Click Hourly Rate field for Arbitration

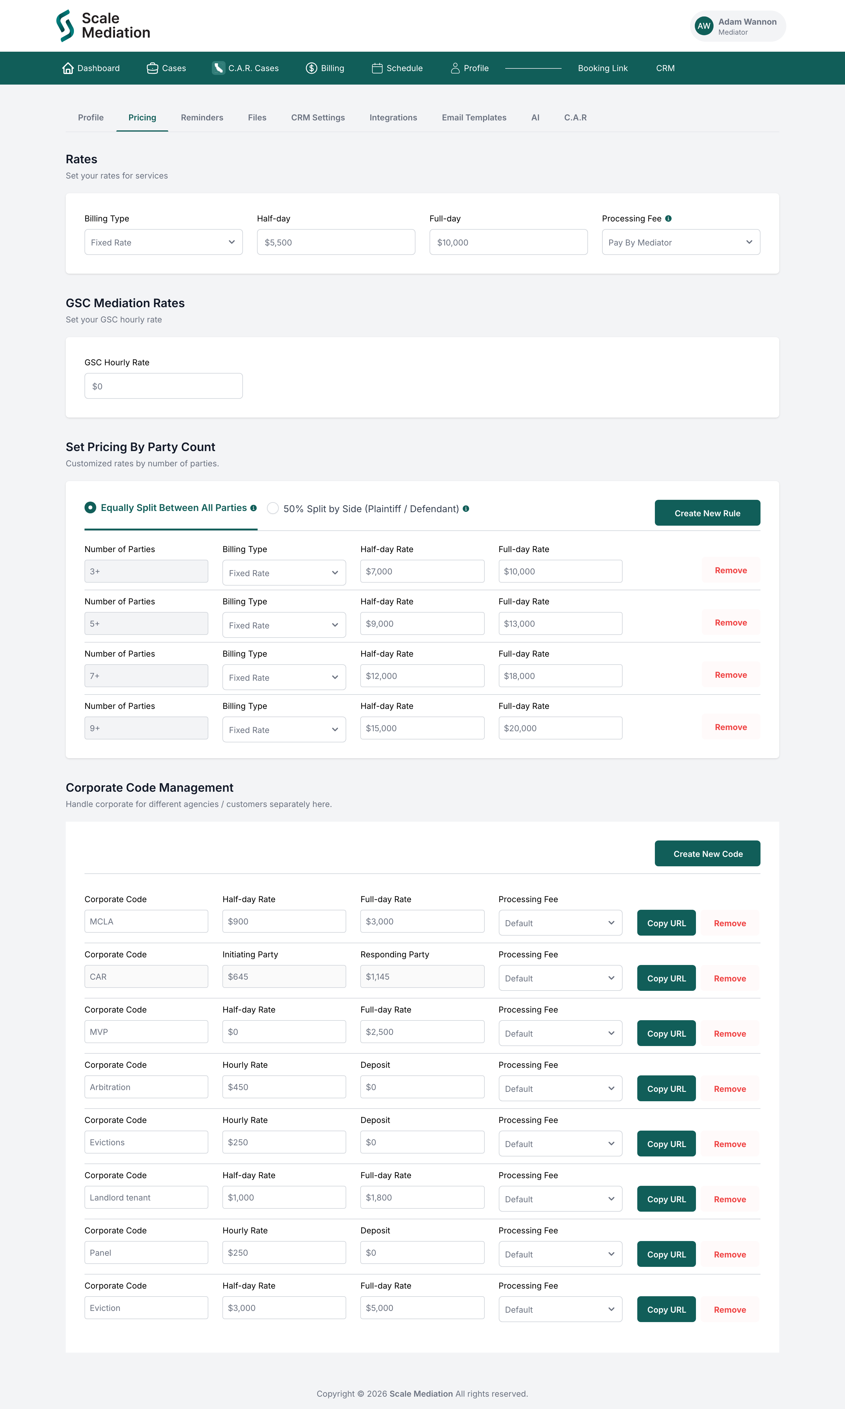(284, 1087)
